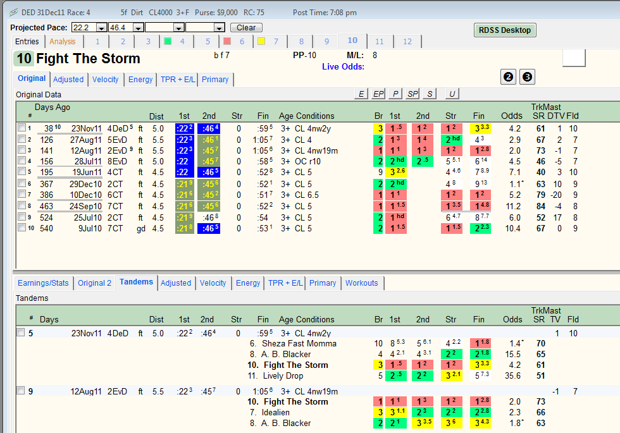620x433 pixels.
Task: Open the Workouts tab
Action: [x=362, y=283]
